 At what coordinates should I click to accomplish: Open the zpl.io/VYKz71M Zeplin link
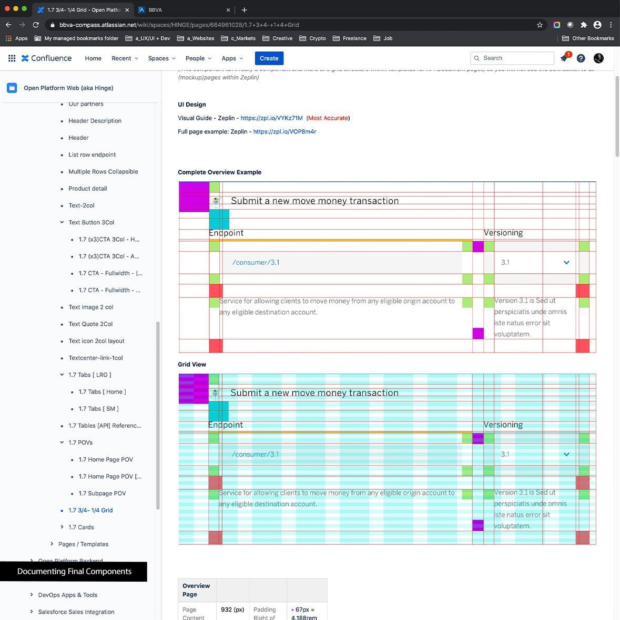pyautogui.click(x=271, y=118)
